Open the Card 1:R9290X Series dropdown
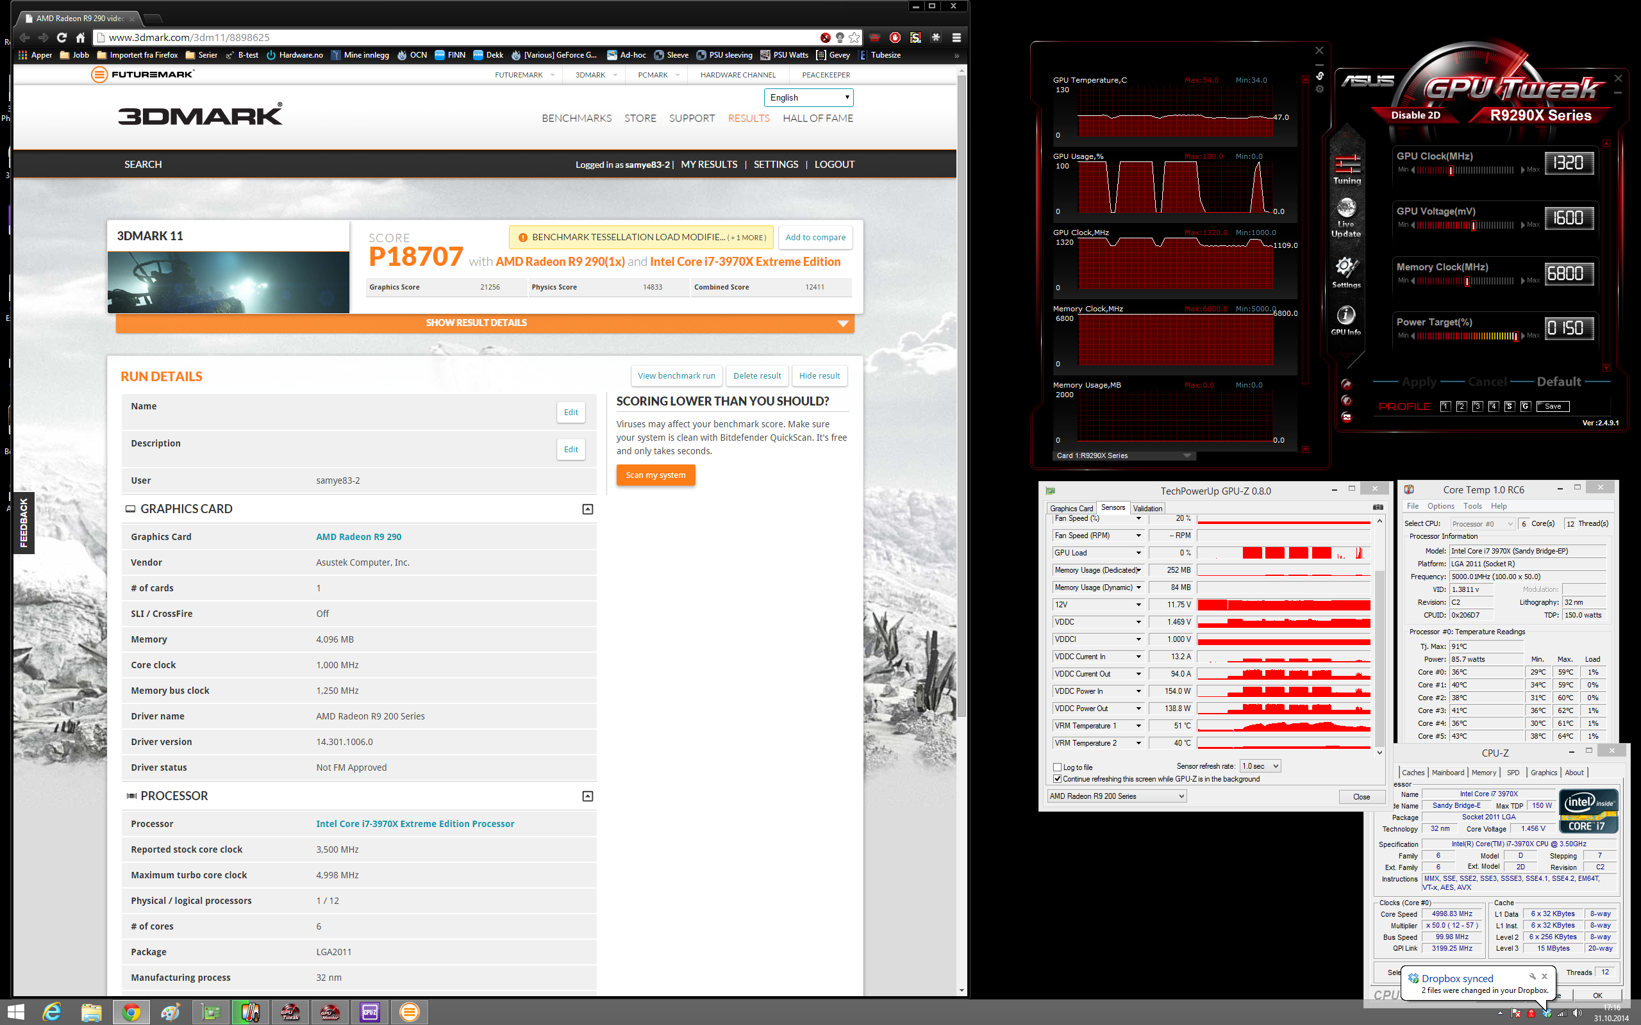Viewport: 1641px width, 1025px height. (1123, 455)
